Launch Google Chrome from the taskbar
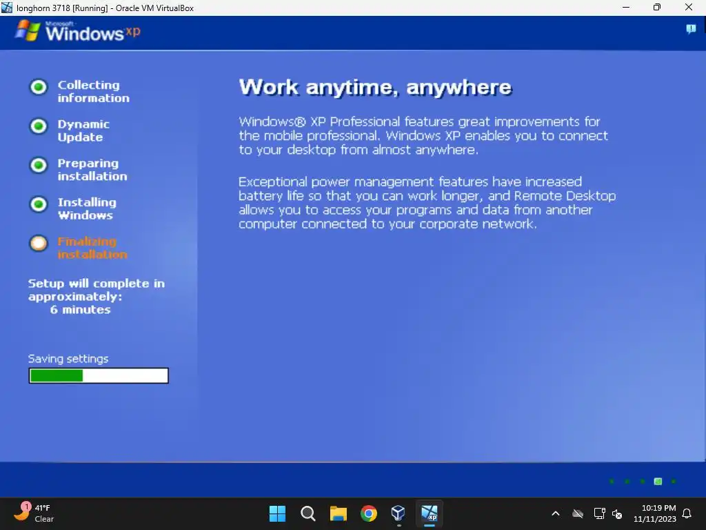The image size is (706, 530). tap(369, 513)
